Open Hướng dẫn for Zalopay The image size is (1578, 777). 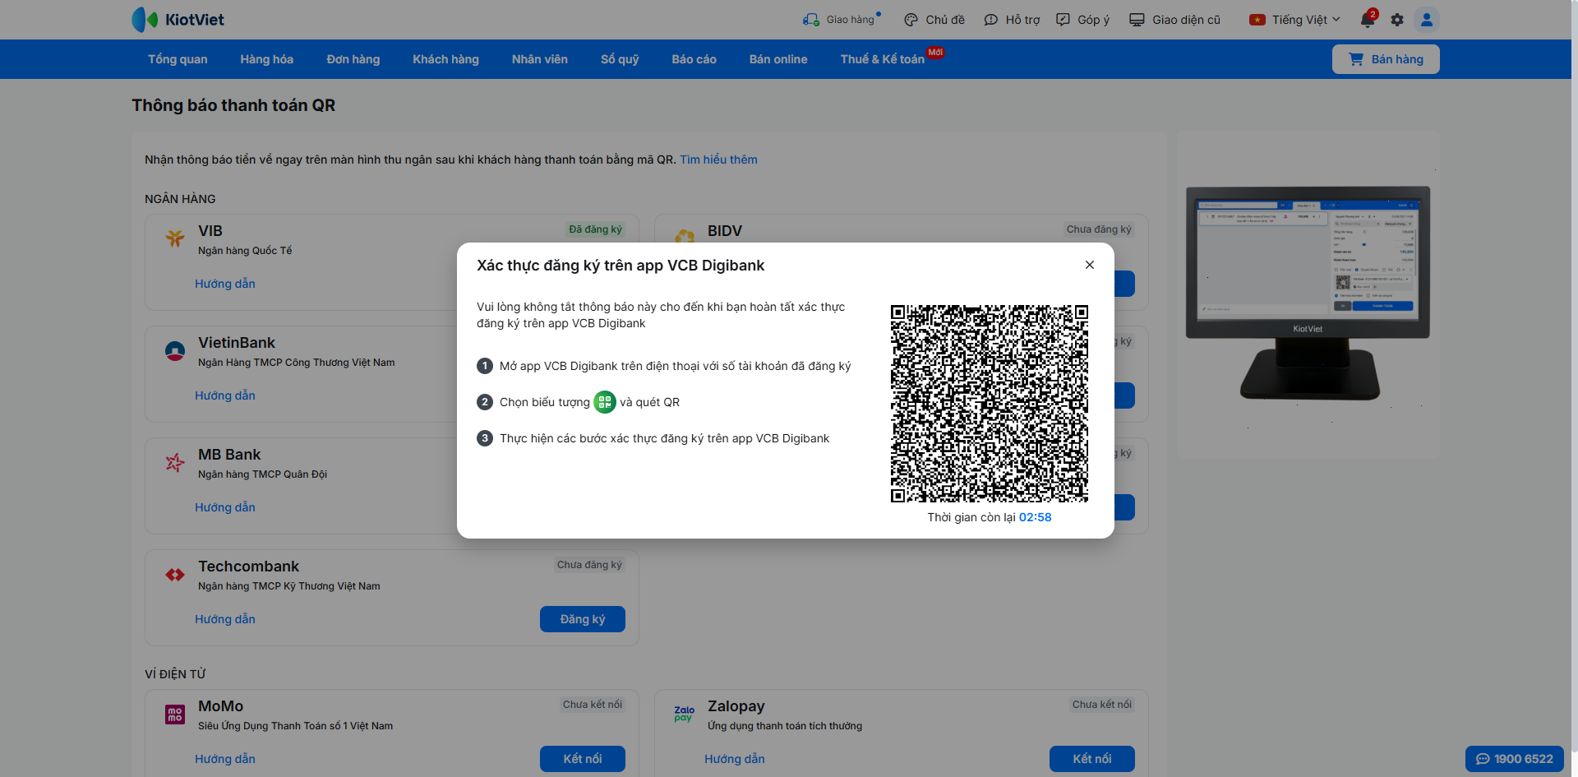[735, 759]
